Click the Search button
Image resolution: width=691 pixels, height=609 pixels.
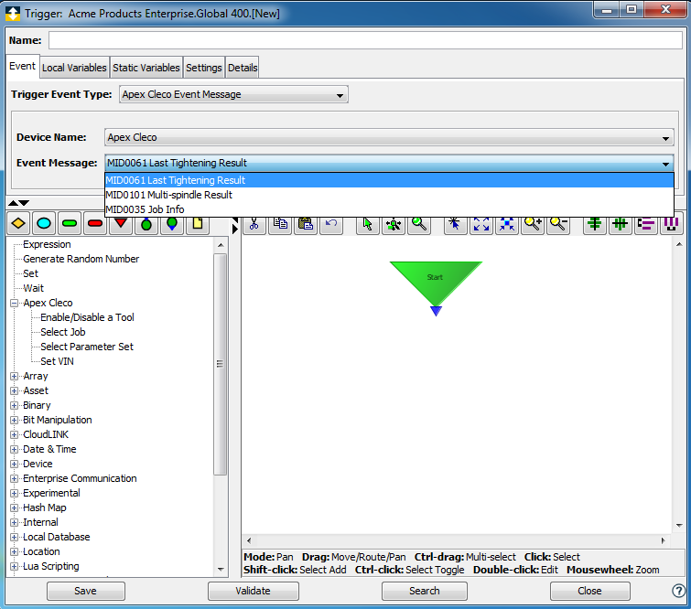click(x=425, y=591)
